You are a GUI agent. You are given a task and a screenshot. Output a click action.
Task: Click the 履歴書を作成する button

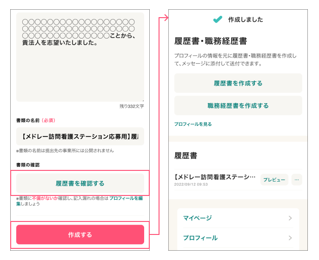pos(238,83)
